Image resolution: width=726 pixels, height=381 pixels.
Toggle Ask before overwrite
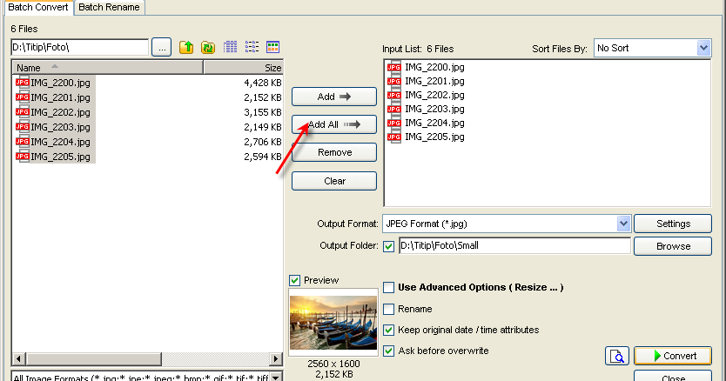coord(388,351)
